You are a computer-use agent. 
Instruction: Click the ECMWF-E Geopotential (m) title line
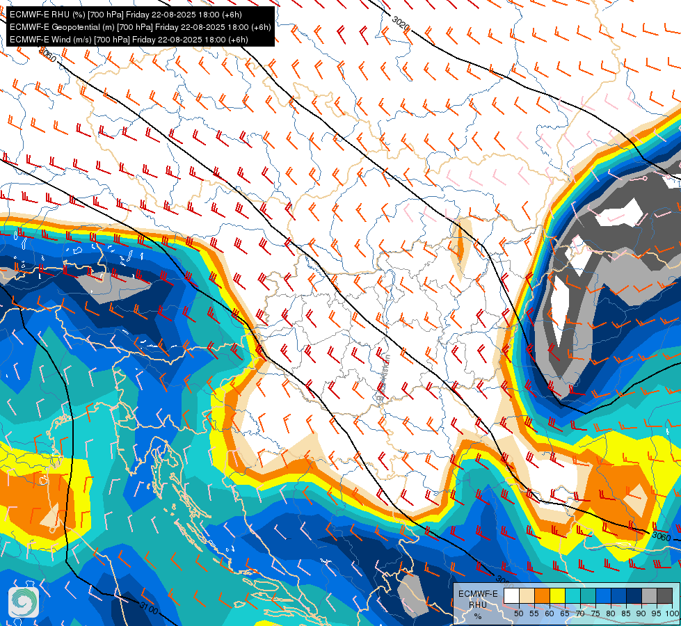click(141, 27)
